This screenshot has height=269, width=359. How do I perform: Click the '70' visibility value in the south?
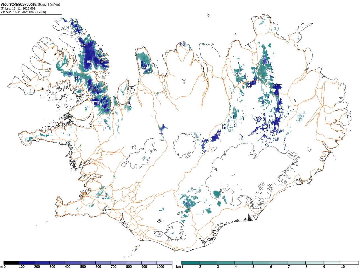[185, 202]
